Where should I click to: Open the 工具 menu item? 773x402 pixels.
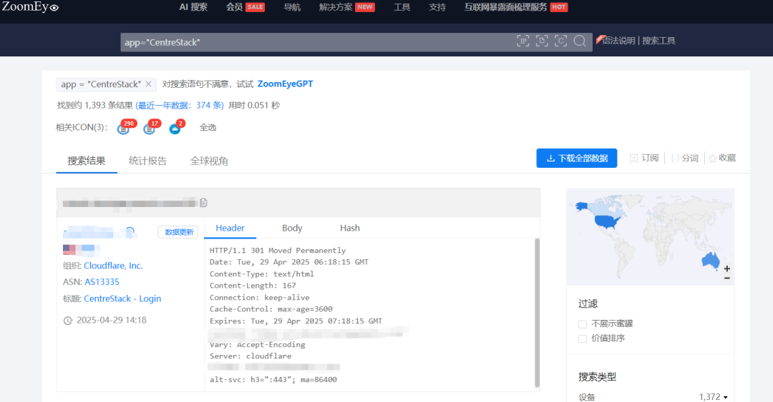[402, 7]
